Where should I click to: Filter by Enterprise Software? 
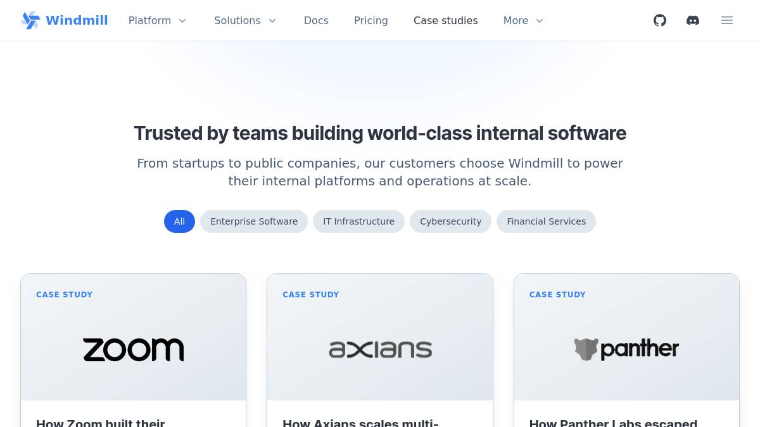tap(254, 221)
